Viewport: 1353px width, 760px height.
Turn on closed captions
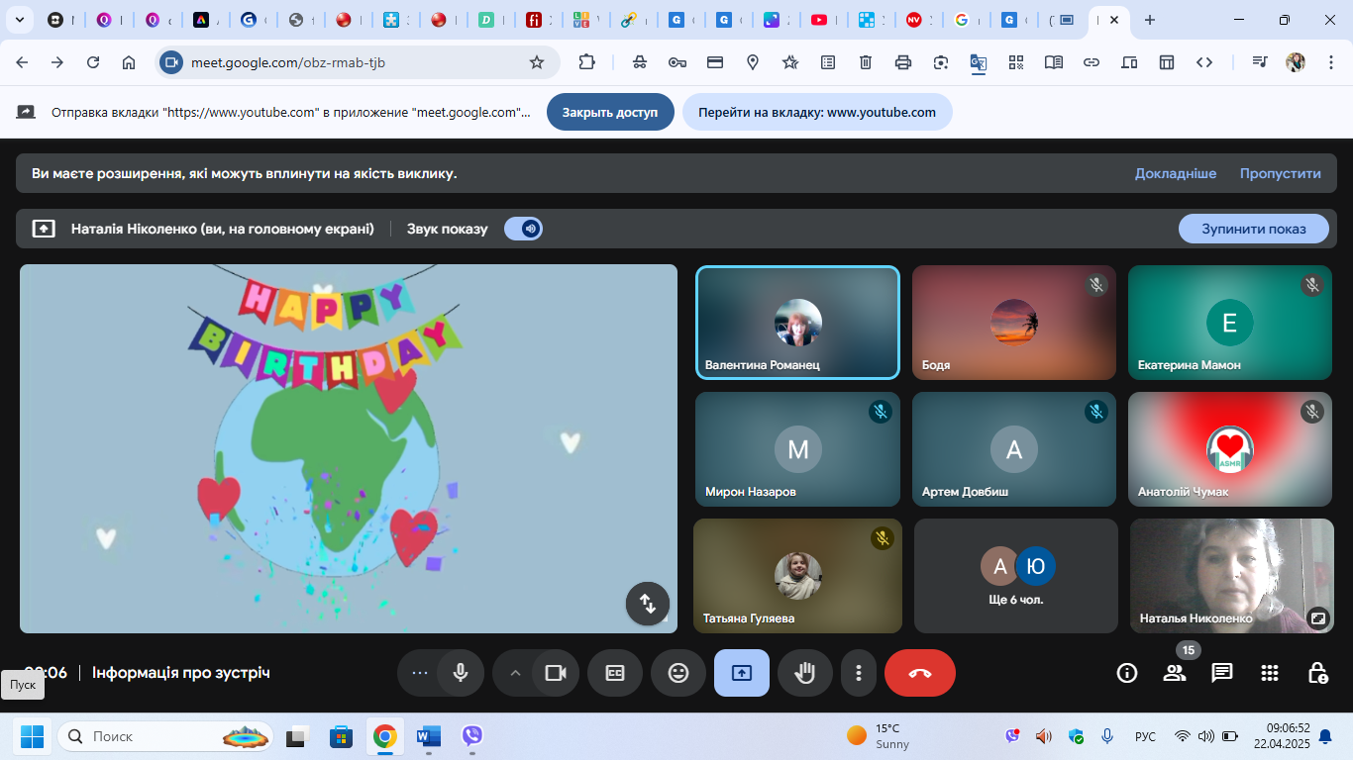click(x=615, y=673)
